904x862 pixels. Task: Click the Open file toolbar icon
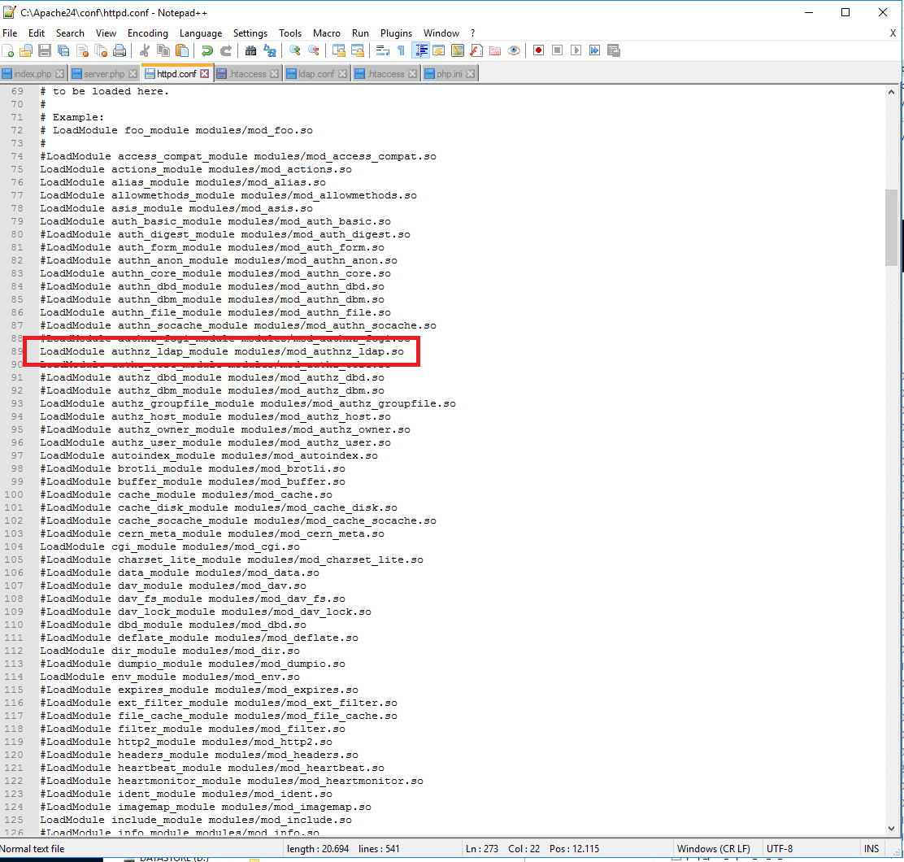pyautogui.click(x=26, y=50)
